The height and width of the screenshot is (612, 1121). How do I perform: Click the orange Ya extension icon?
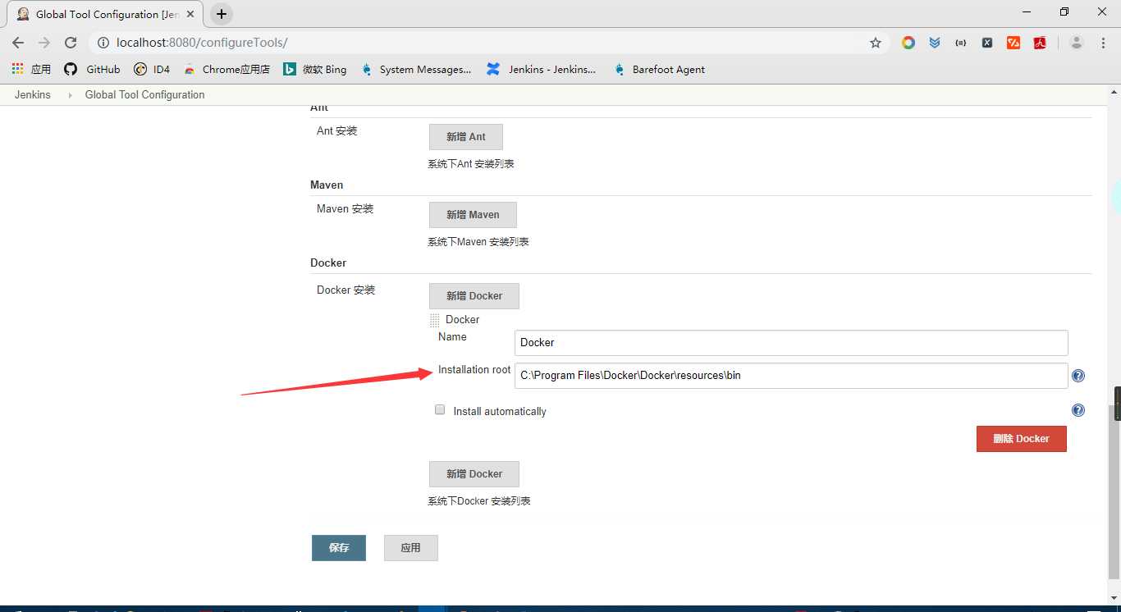pos(1013,43)
